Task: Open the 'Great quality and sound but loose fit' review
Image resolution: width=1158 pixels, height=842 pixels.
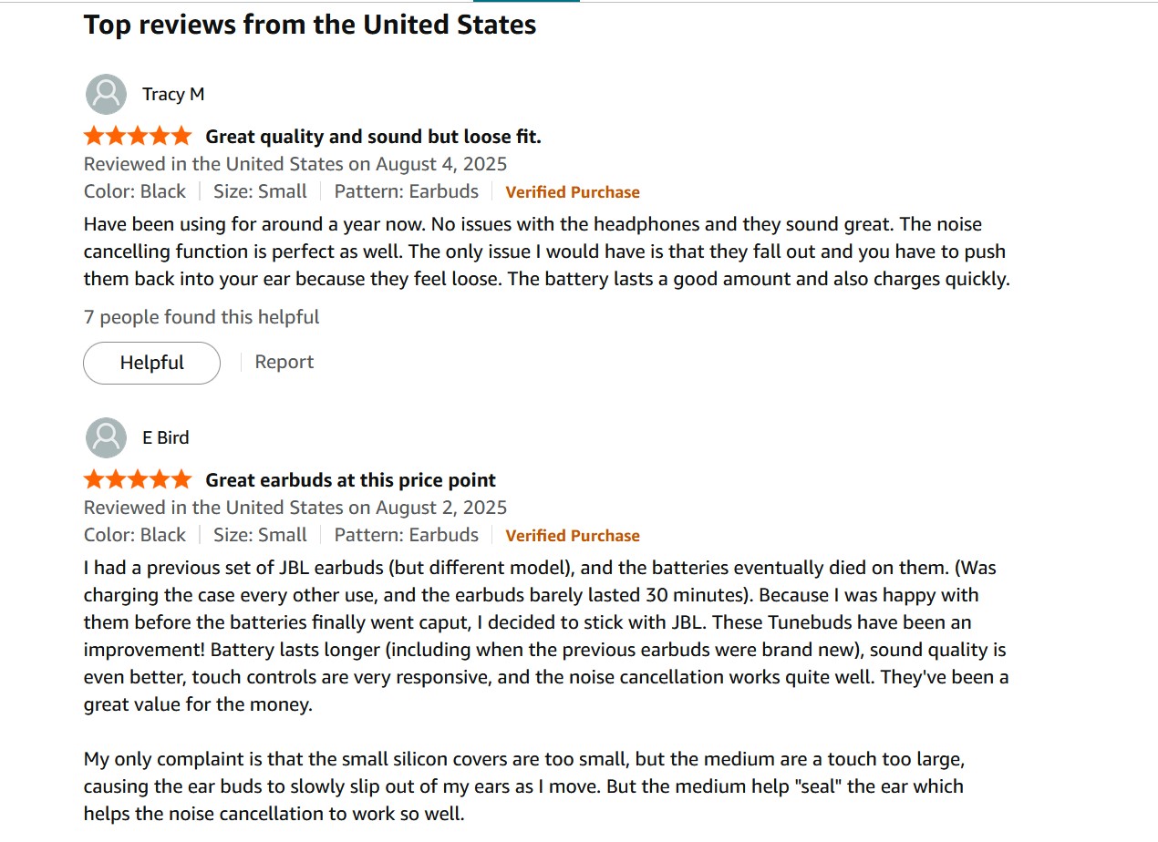Action: [x=373, y=137]
